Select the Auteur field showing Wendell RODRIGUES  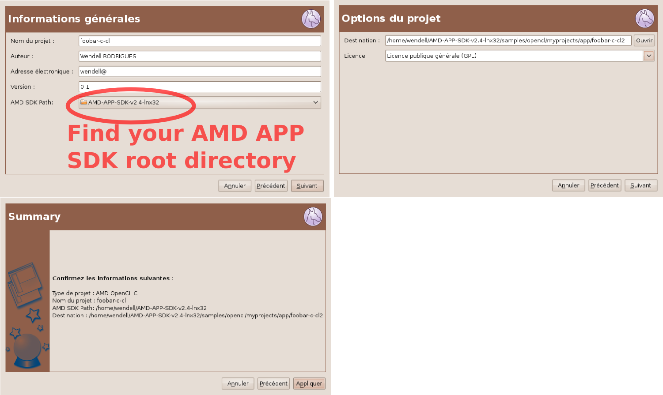pos(199,56)
